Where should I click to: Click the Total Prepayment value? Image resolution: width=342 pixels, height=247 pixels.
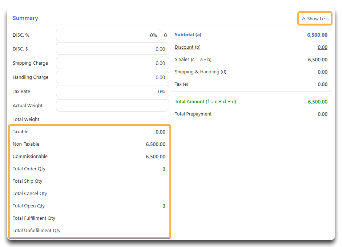[x=322, y=114]
